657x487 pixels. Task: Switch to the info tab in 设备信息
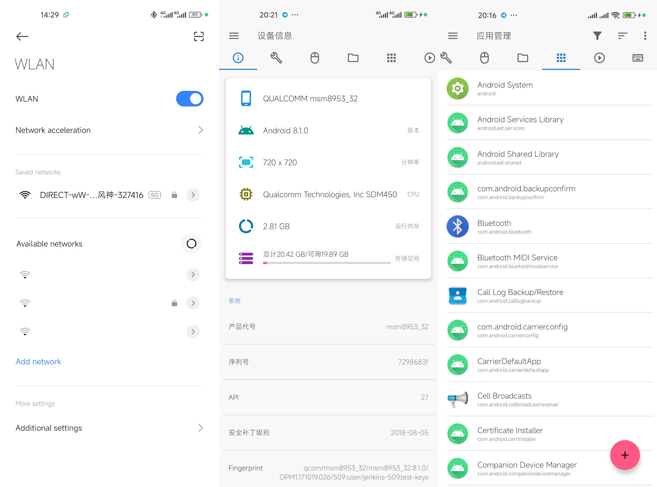point(238,58)
